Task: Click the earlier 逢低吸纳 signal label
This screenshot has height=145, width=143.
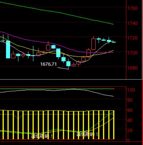Action: 42,136
